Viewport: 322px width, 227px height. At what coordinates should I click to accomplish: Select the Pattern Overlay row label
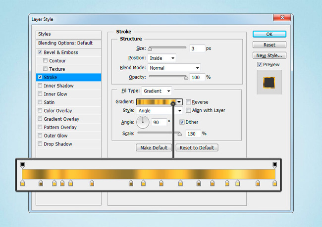point(60,127)
